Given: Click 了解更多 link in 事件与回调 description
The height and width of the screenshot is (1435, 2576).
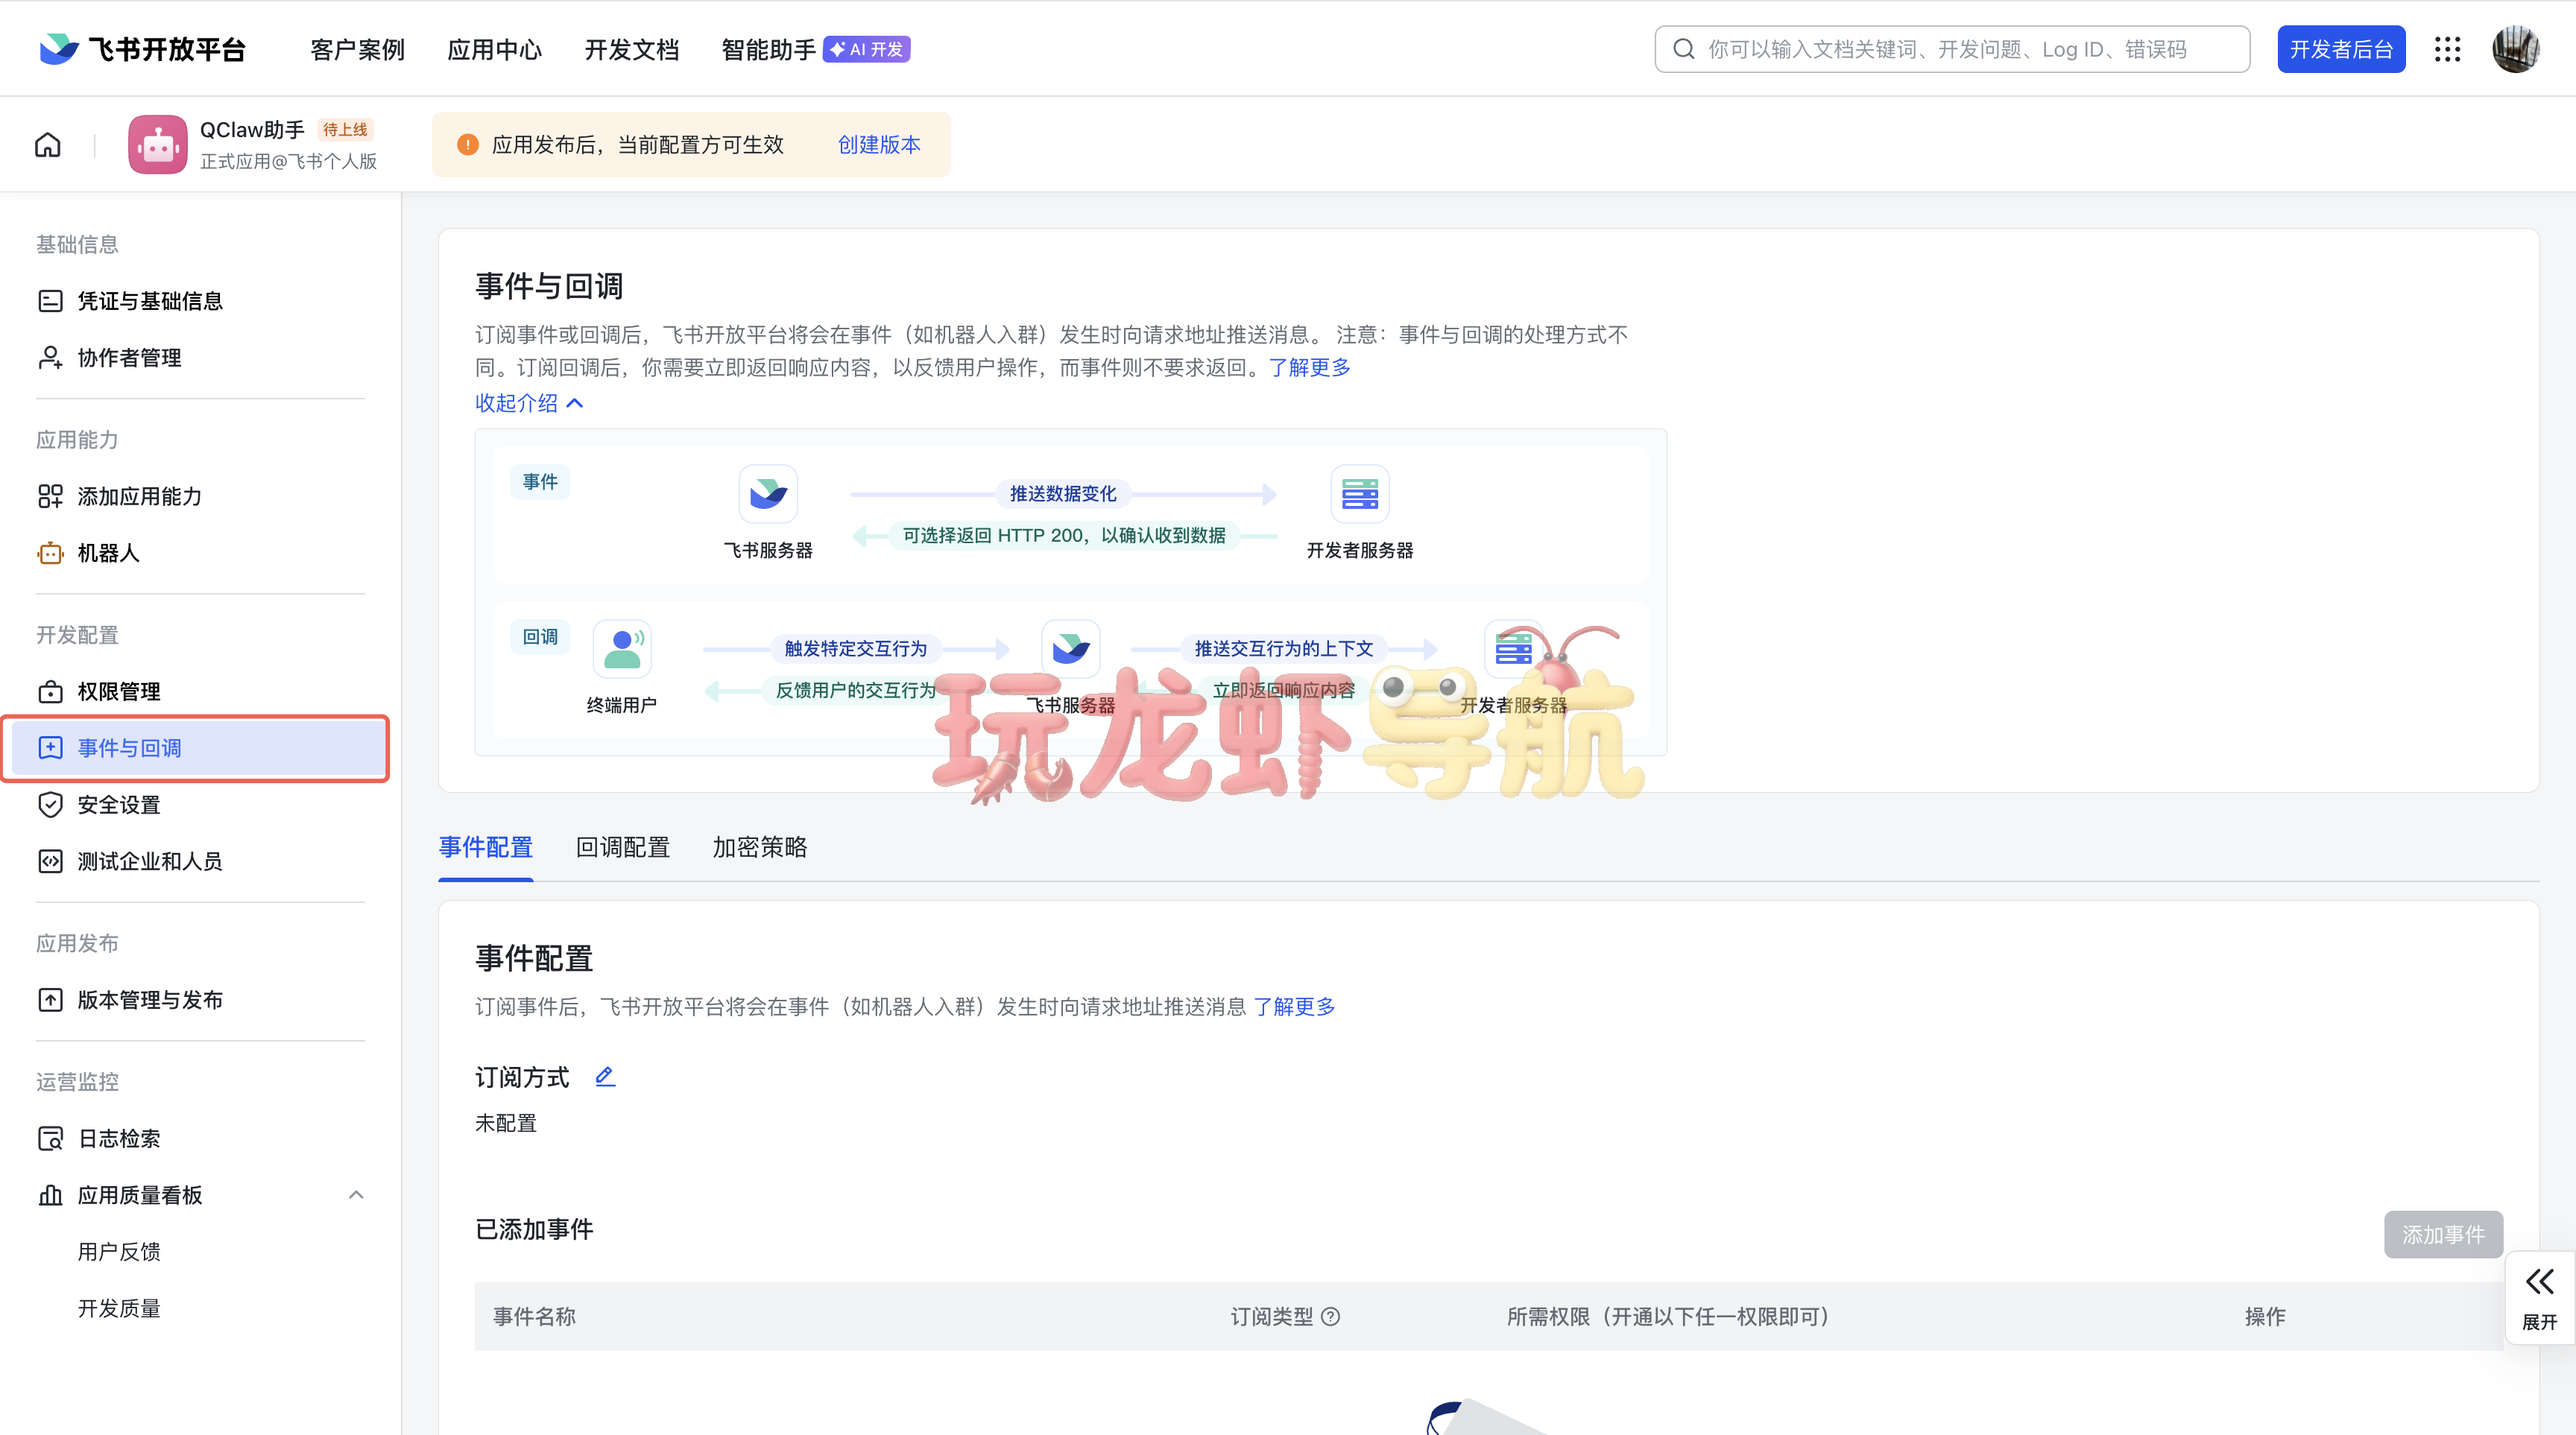Looking at the screenshot, I should 1309,368.
